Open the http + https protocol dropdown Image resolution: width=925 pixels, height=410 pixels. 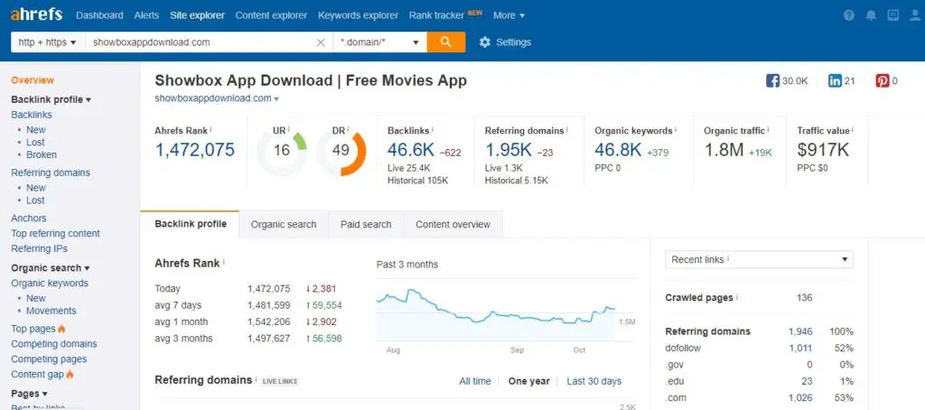[48, 42]
